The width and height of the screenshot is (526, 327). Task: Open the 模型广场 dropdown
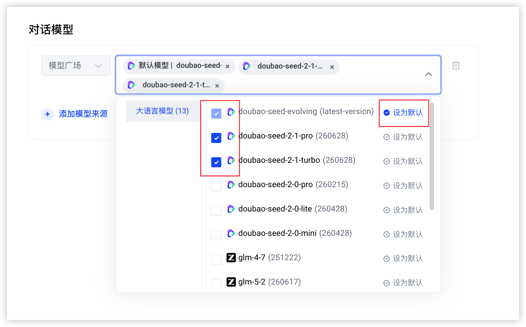(76, 66)
